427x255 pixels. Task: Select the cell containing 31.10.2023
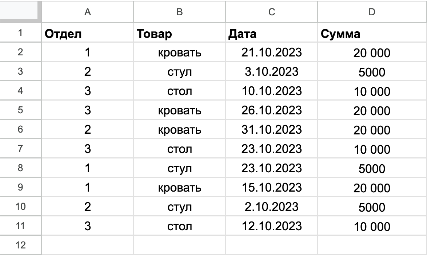[x=271, y=129]
